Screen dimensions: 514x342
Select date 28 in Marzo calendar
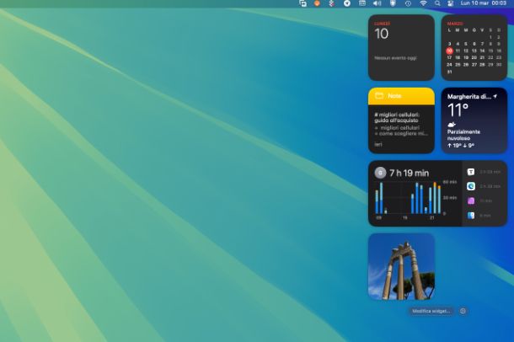click(x=482, y=65)
